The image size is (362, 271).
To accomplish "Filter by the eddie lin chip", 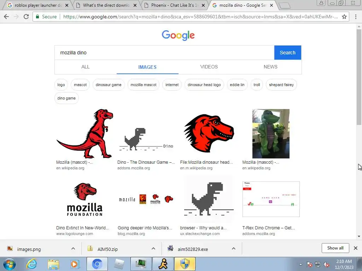I will click(x=237, y=85).
